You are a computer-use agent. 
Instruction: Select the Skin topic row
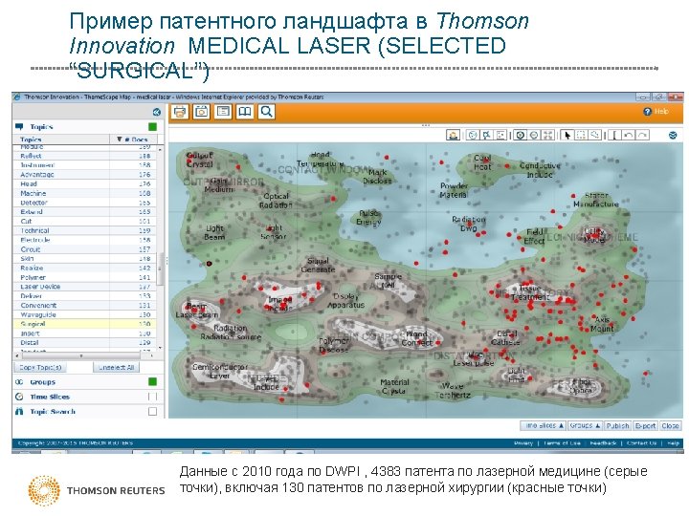[x=85, y=258]
